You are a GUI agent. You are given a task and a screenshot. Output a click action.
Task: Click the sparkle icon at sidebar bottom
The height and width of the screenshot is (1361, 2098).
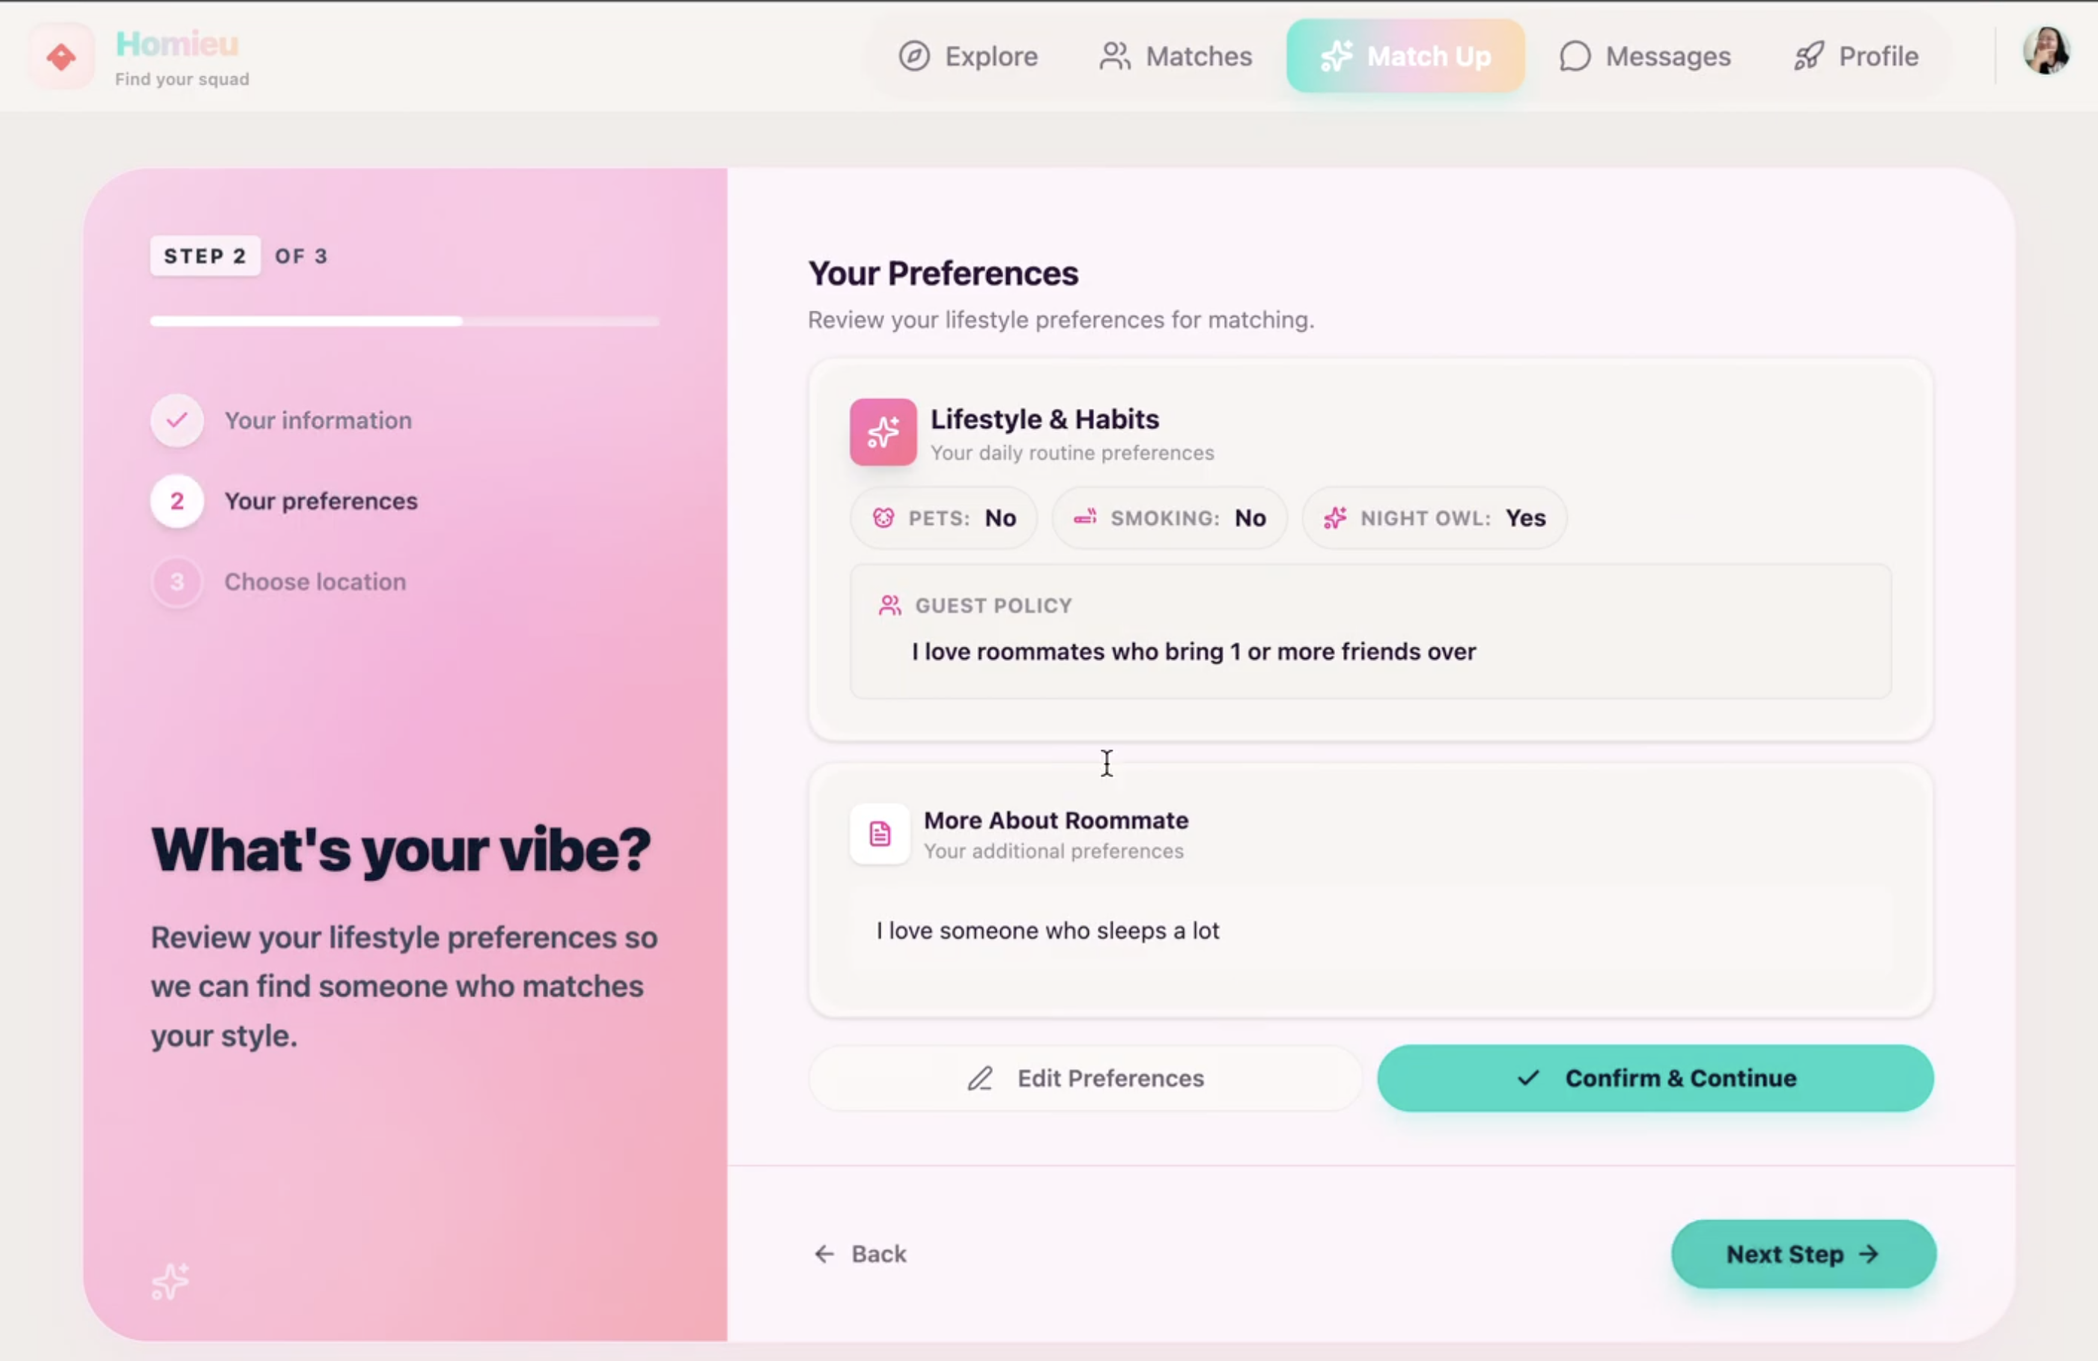(x=170, y=1281)
